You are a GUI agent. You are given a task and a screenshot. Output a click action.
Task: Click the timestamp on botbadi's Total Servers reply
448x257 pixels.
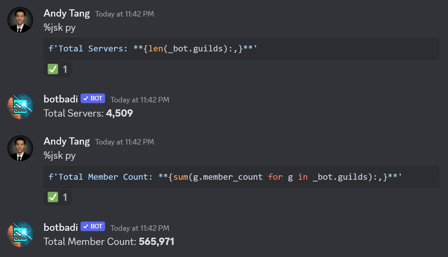140,100
